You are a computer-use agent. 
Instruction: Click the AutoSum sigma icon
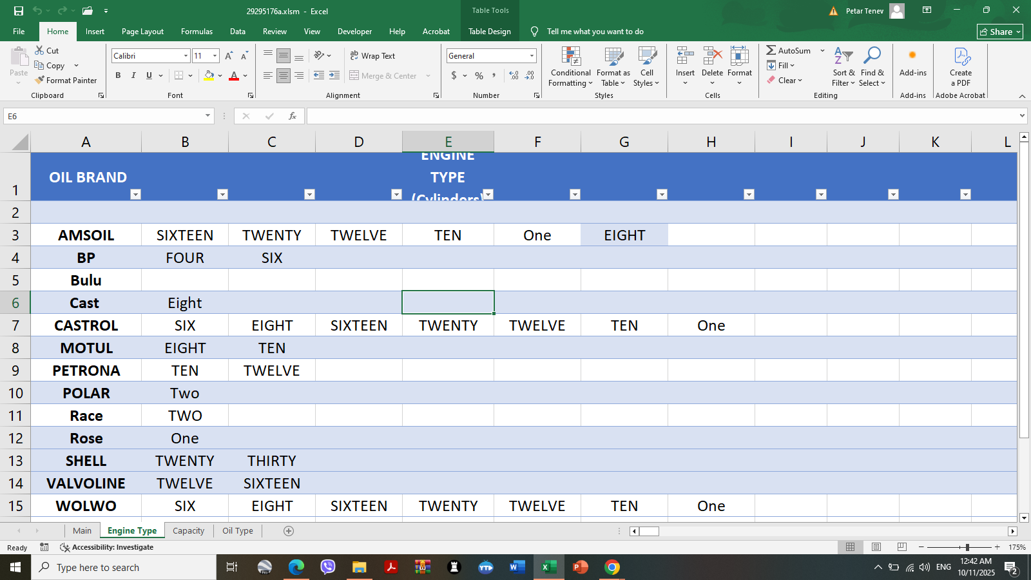(771, 50)
